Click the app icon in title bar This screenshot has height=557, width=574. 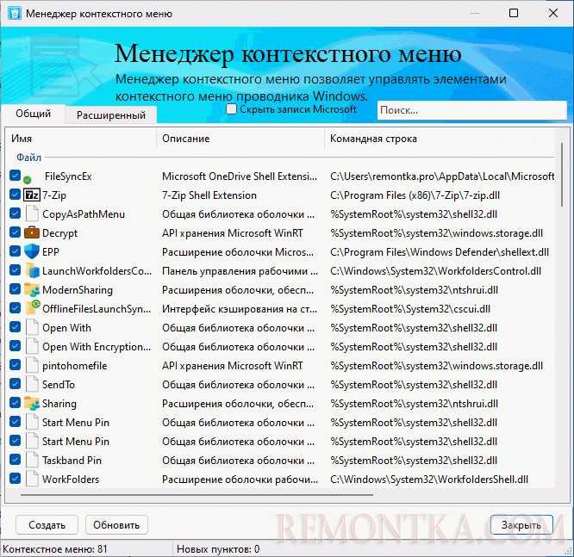15,13
